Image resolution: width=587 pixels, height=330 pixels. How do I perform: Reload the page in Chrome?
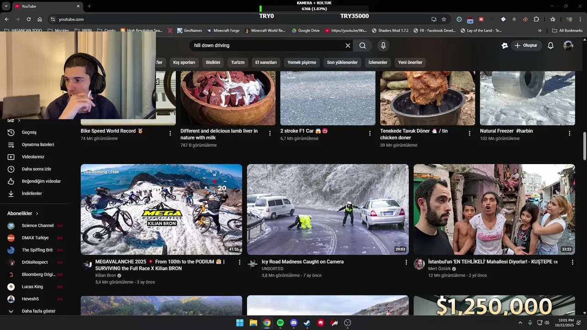(x=28, y=19)
